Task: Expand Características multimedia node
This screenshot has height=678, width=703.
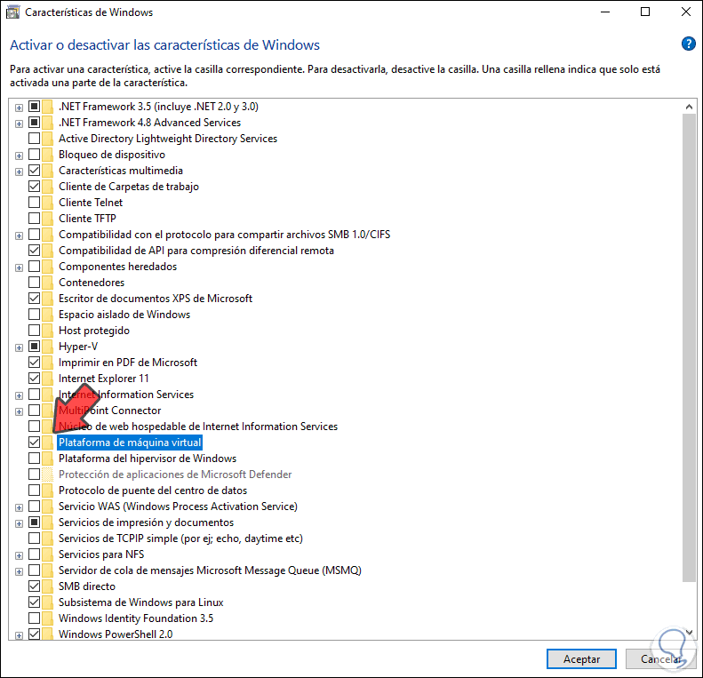Action: click(x=19, y=171)
